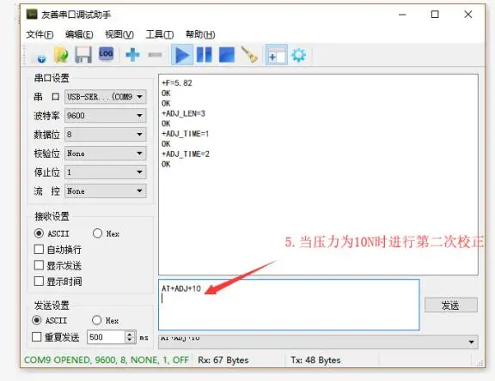Viewport: 495px width, 381px height.
Task: Clear the receive area with broom icon
Action: tap(249, 55)
